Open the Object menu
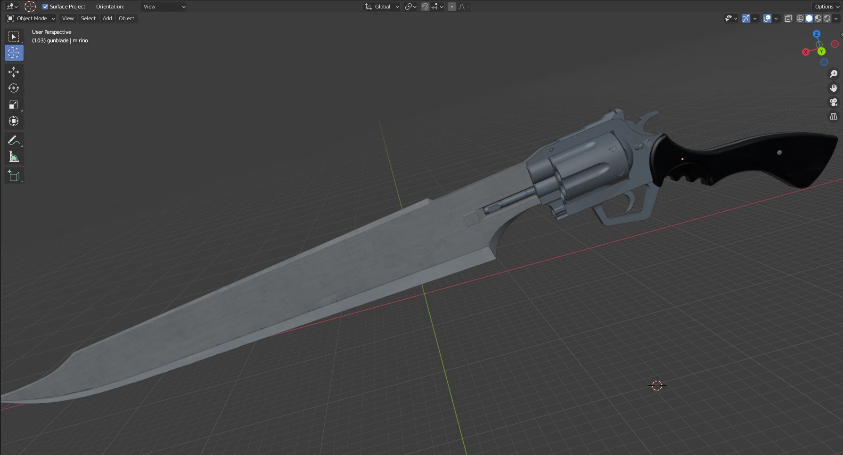 [126, 18]
